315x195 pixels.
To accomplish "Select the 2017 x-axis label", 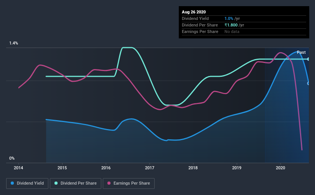I will 150,168.
